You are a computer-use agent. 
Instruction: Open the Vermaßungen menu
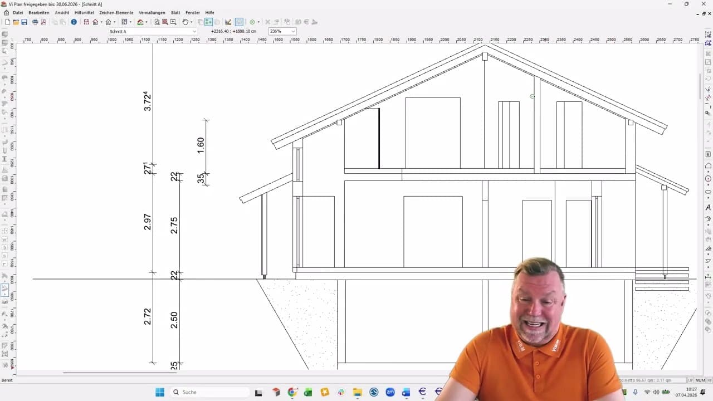pyautogui.click(x=152, y=12)
